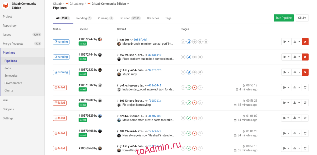
Task: Click the failed stage icon for pipeline #10570982
Action: tap(194, 103)
